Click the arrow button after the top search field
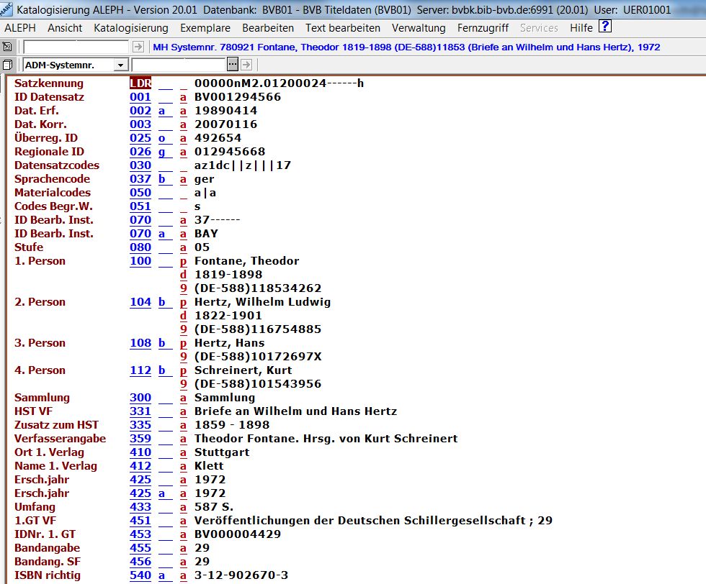The width and height of the screenshot is (706, 584). [x=138, y=47]
